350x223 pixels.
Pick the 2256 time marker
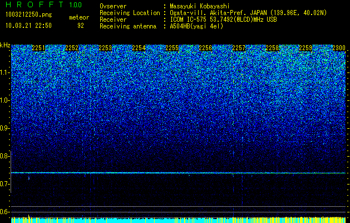[x=205, y=48]
